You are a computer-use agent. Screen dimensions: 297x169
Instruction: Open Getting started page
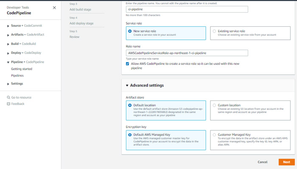[22, 69]
